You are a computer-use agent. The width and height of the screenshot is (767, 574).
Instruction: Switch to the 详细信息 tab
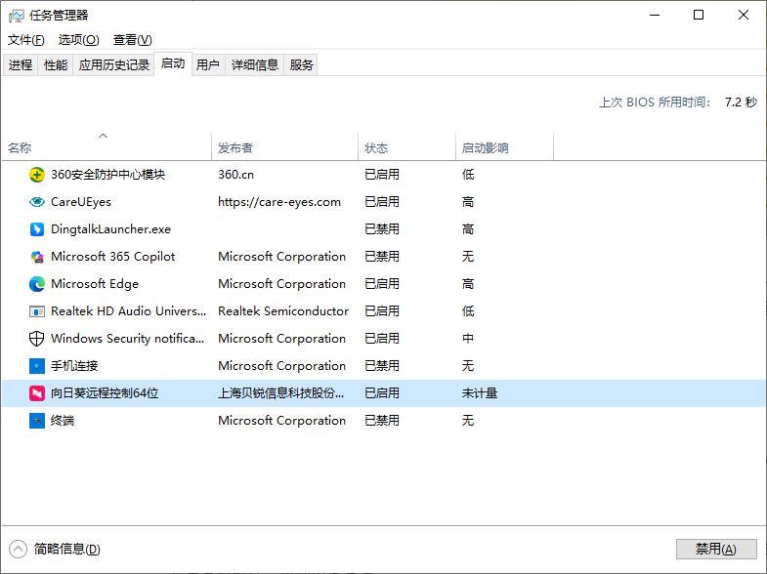click(x=254, y=64)
